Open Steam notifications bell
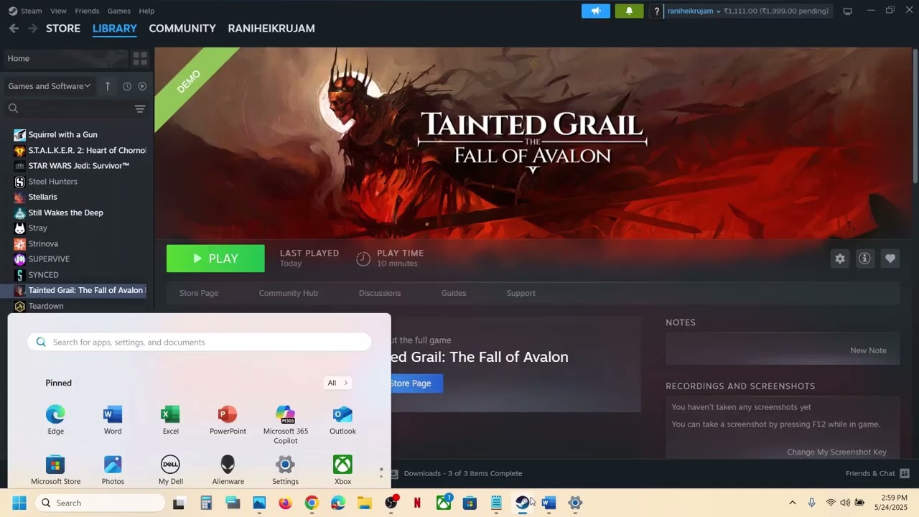Image resolution: width=919 pixels, height=517 pixels. point(629,11)
